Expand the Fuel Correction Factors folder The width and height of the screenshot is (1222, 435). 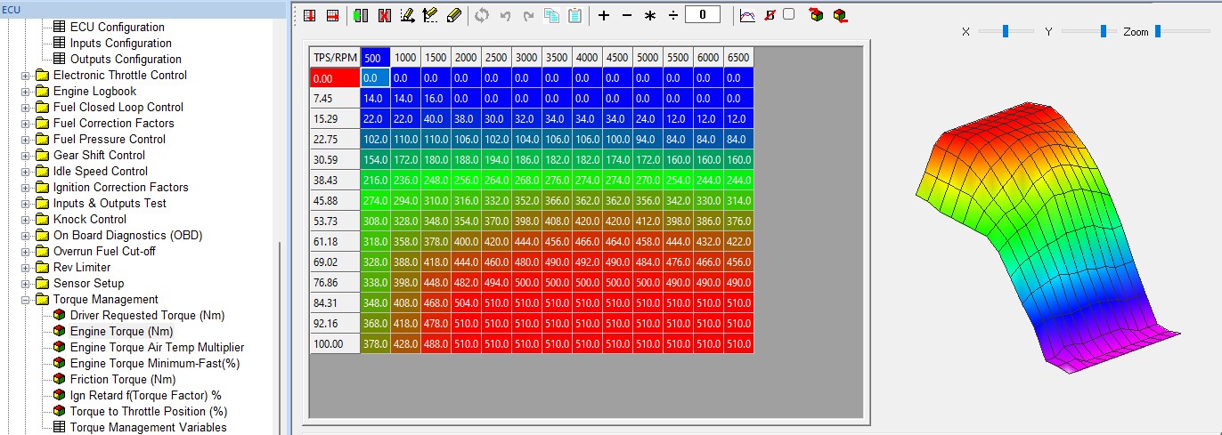tap(26, 124)
